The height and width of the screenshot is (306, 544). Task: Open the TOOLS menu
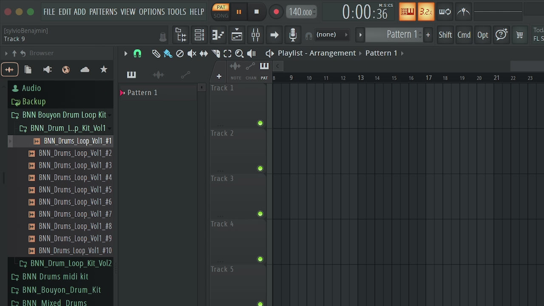click(x=176, y=11)
